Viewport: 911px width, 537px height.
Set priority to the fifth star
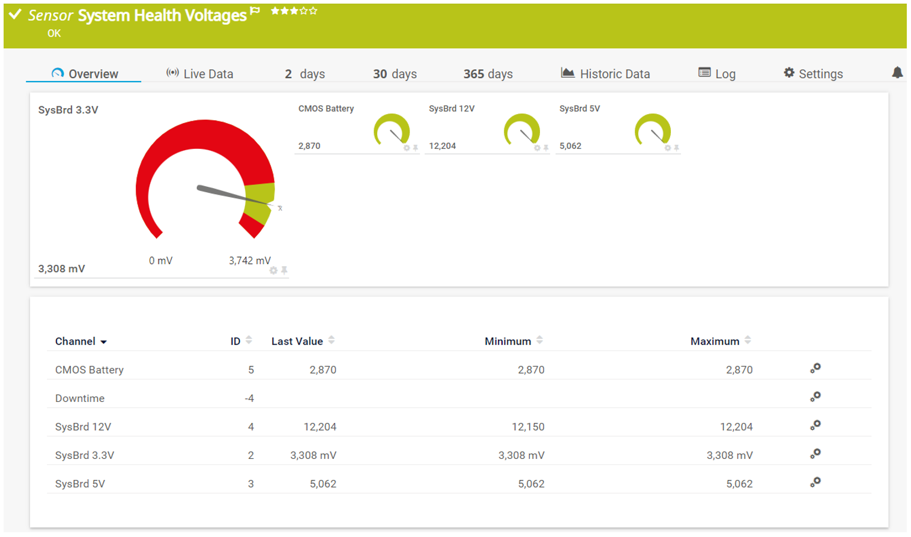click(313, 11)
